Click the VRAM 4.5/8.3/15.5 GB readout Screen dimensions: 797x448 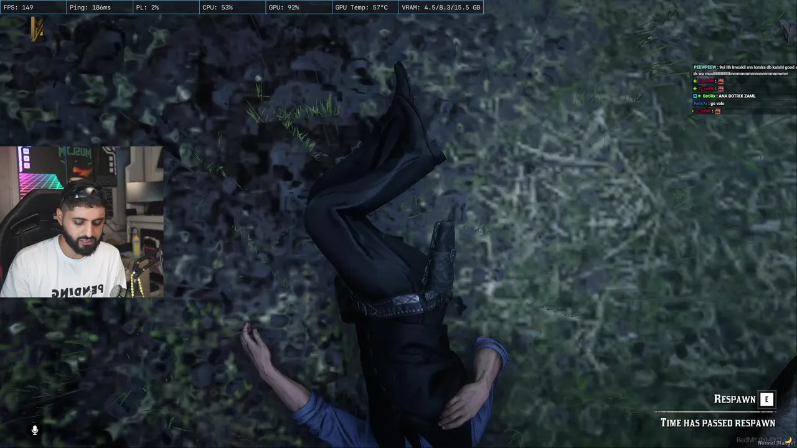(441, 7)
